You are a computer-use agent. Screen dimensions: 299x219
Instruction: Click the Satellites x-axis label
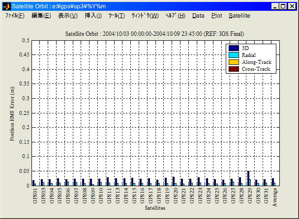[155, 208]
